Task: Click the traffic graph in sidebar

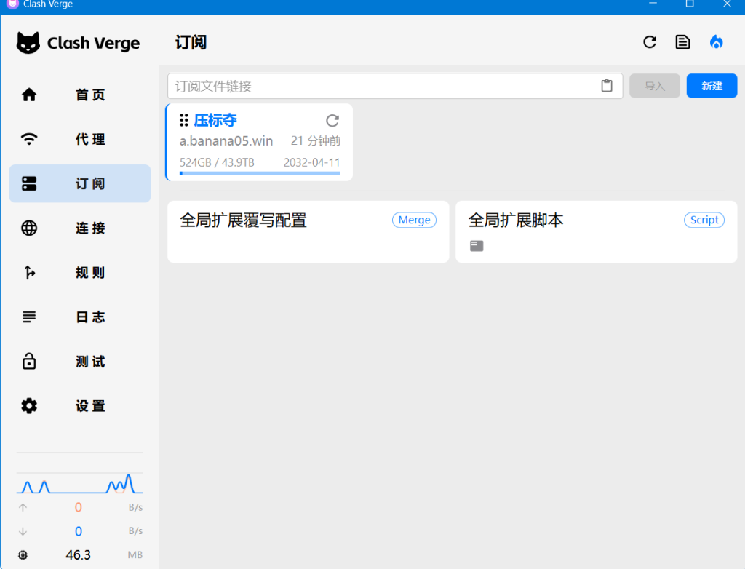Action: 79,484
